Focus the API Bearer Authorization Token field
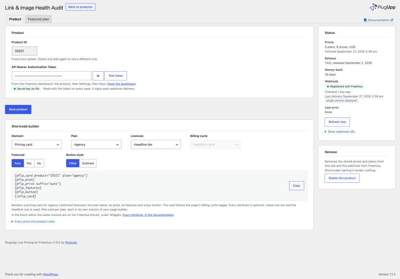The height and width of the screenshot is (279, 400). pos(52,76)
